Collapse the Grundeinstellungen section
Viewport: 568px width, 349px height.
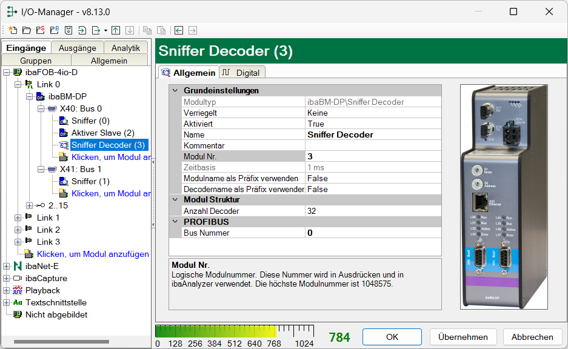click(x=175, y=90)
